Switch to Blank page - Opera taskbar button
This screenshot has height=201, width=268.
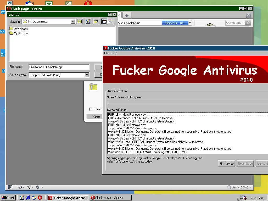coord(111,198)
